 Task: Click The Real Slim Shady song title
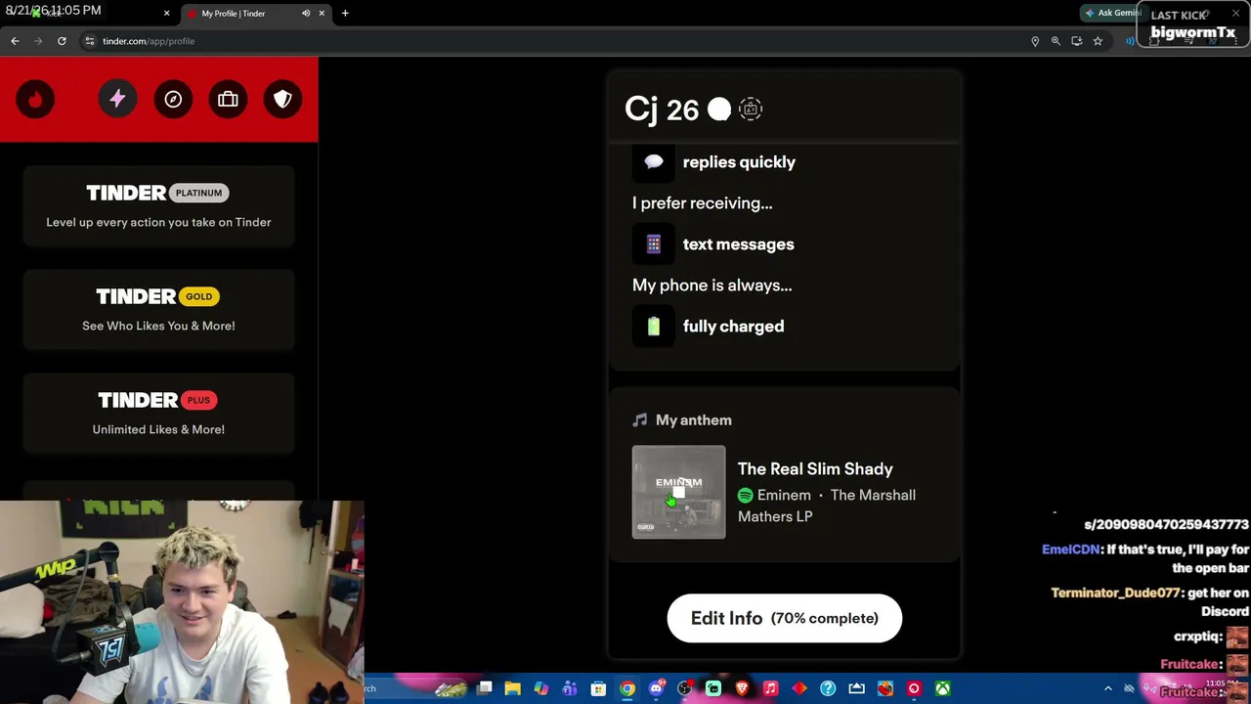[815, 469]
